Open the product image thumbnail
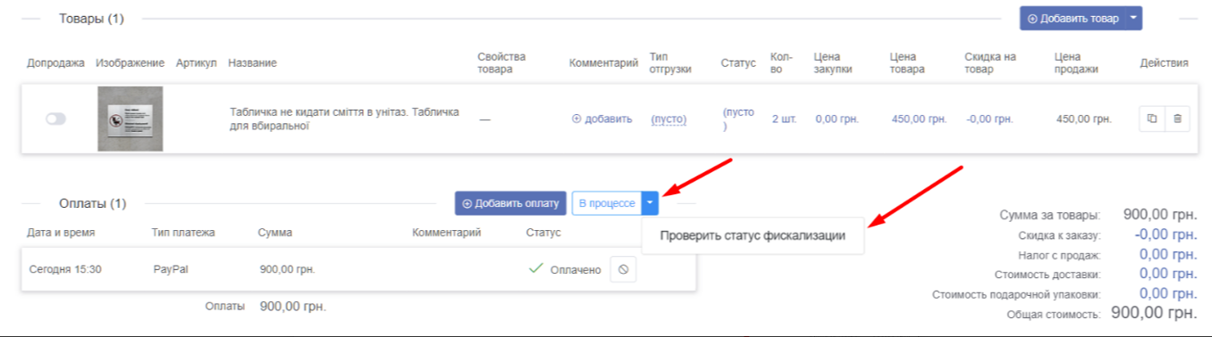This screenshot has height=337, width=1212. click(x=130, y=119)
